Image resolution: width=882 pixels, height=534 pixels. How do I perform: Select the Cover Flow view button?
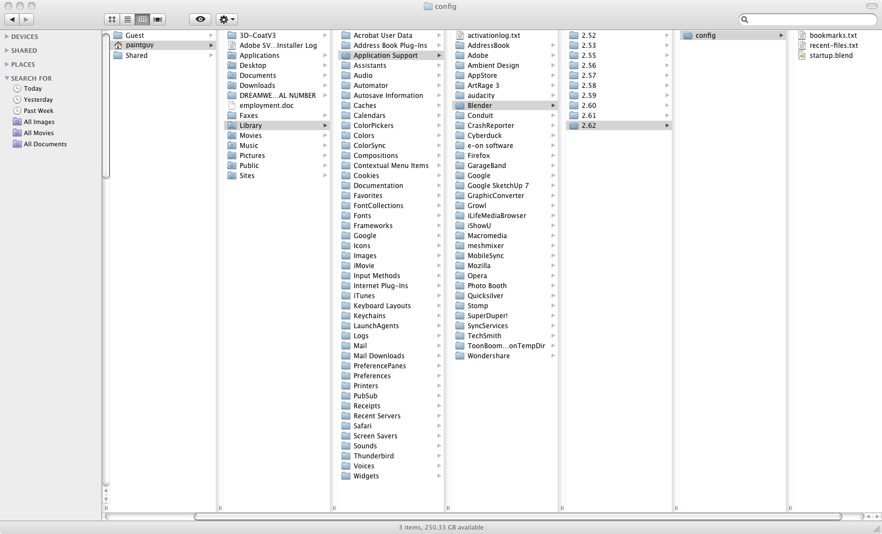158,19
